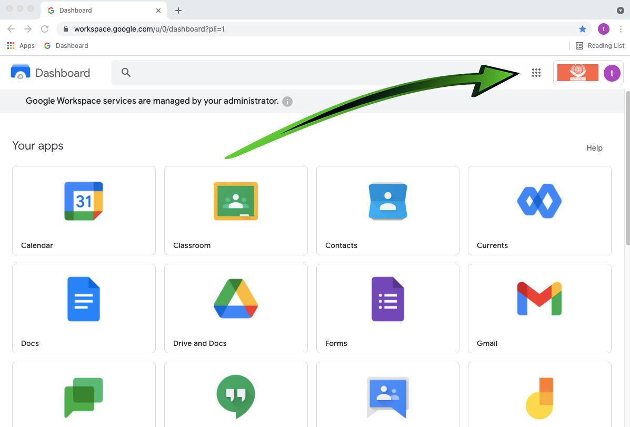Screen dimensions: 630x427
Task: Click the Help link
Action: [594, 148]
